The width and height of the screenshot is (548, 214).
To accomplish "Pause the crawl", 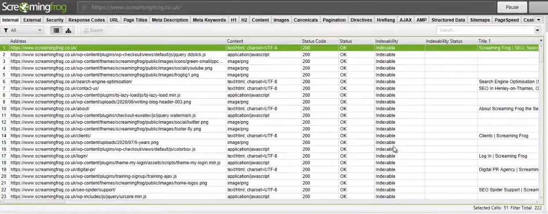I will pyautogui.click(x=512, y=7).
